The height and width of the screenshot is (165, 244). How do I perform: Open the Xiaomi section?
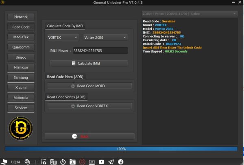pyautogui.click(x=21, y=88)
